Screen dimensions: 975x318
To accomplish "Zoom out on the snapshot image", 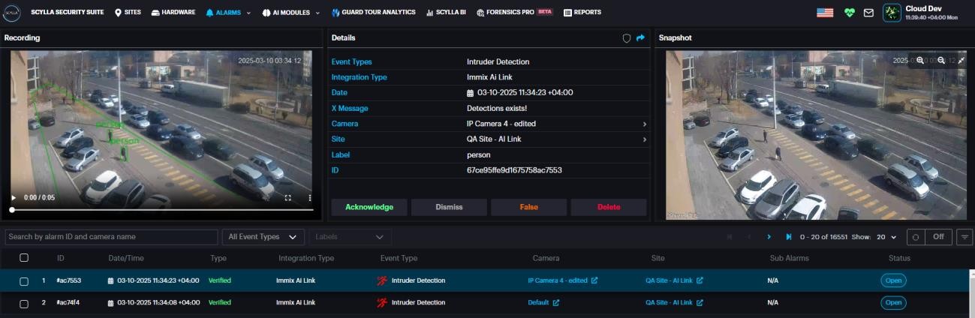I will [941, 60].
